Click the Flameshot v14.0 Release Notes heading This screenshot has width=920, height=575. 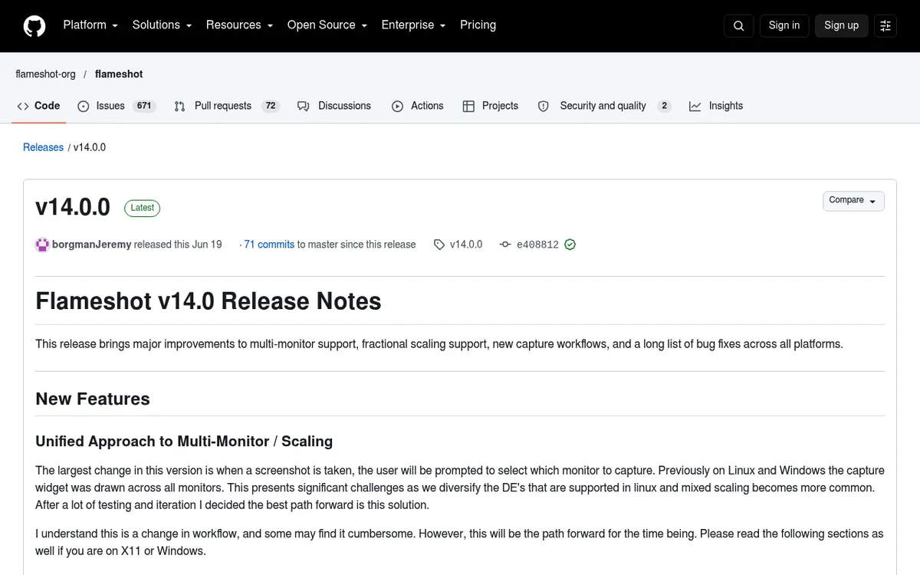coord(209,301)
